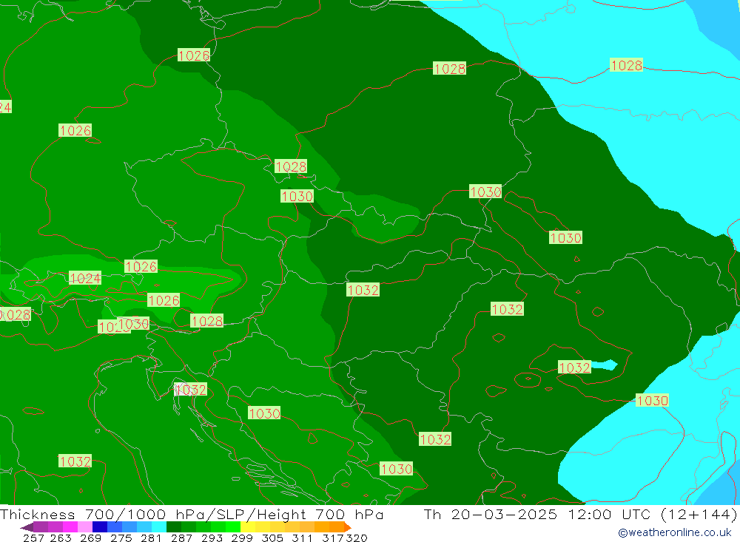Click the orange arrow at legend end
Image resolution: width=740 pixels, height=542 pixels.
point(348,527)
